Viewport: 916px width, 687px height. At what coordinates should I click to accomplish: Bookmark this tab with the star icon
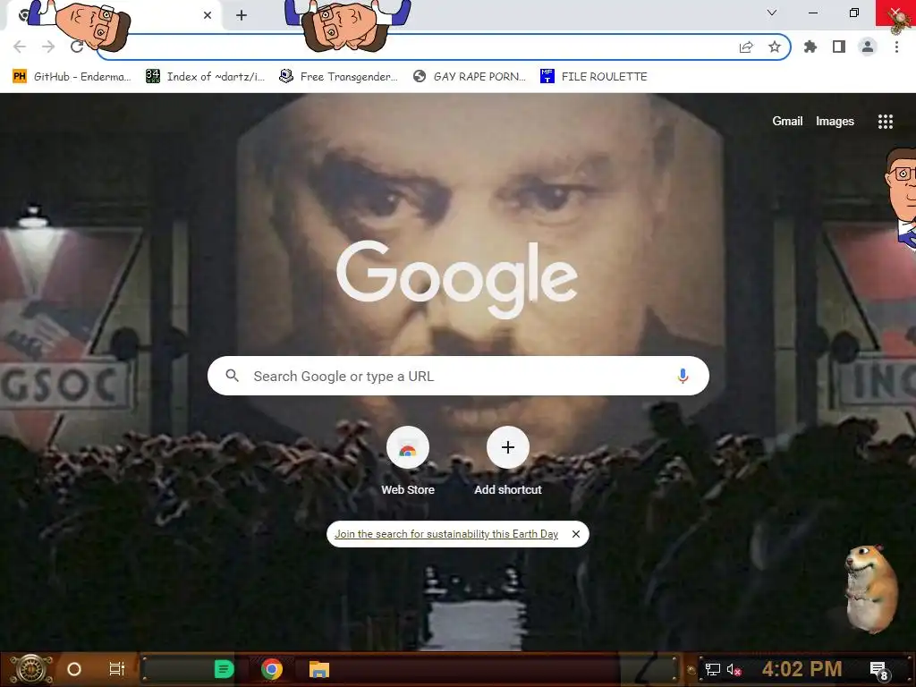775,47
